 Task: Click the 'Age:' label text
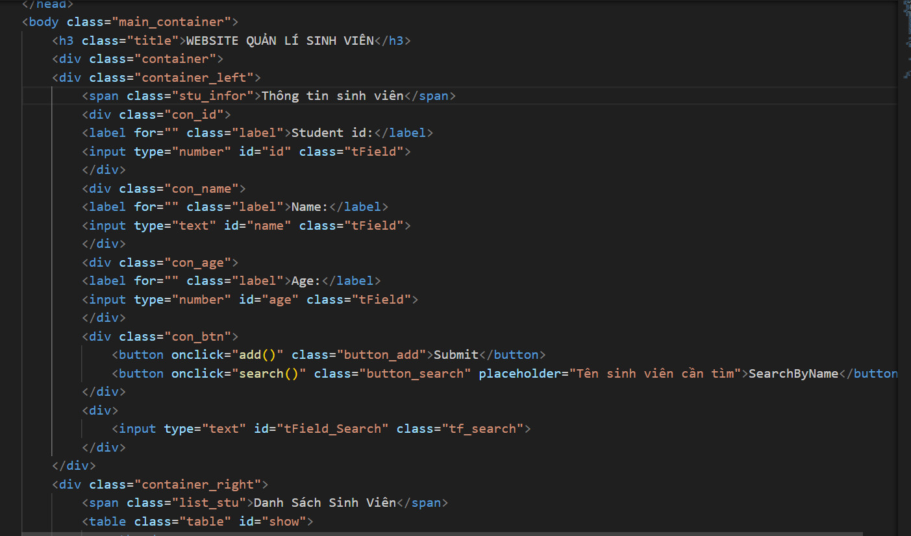pyautogui.click(x=306, y=281)
